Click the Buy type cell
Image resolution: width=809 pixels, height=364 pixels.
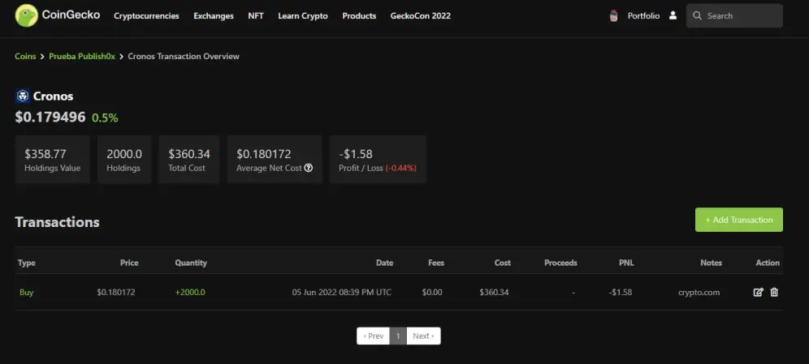(x=26, y=293)
